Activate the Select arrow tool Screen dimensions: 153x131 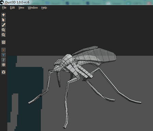click(x=3, y=20)
